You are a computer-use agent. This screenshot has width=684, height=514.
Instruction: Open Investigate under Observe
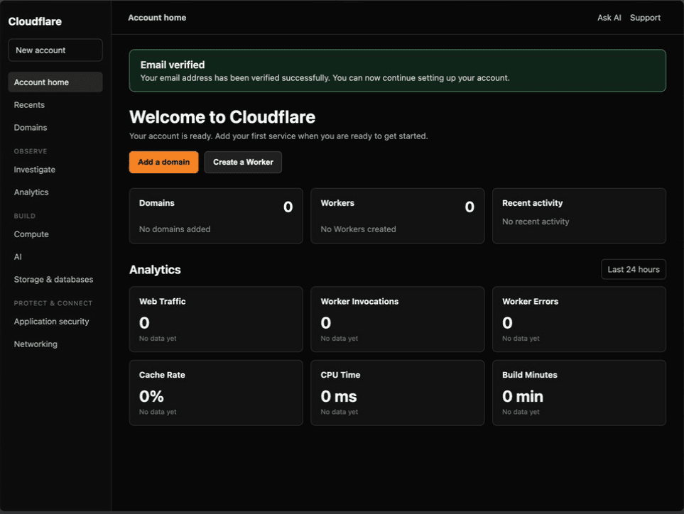(x=35, y=169)
